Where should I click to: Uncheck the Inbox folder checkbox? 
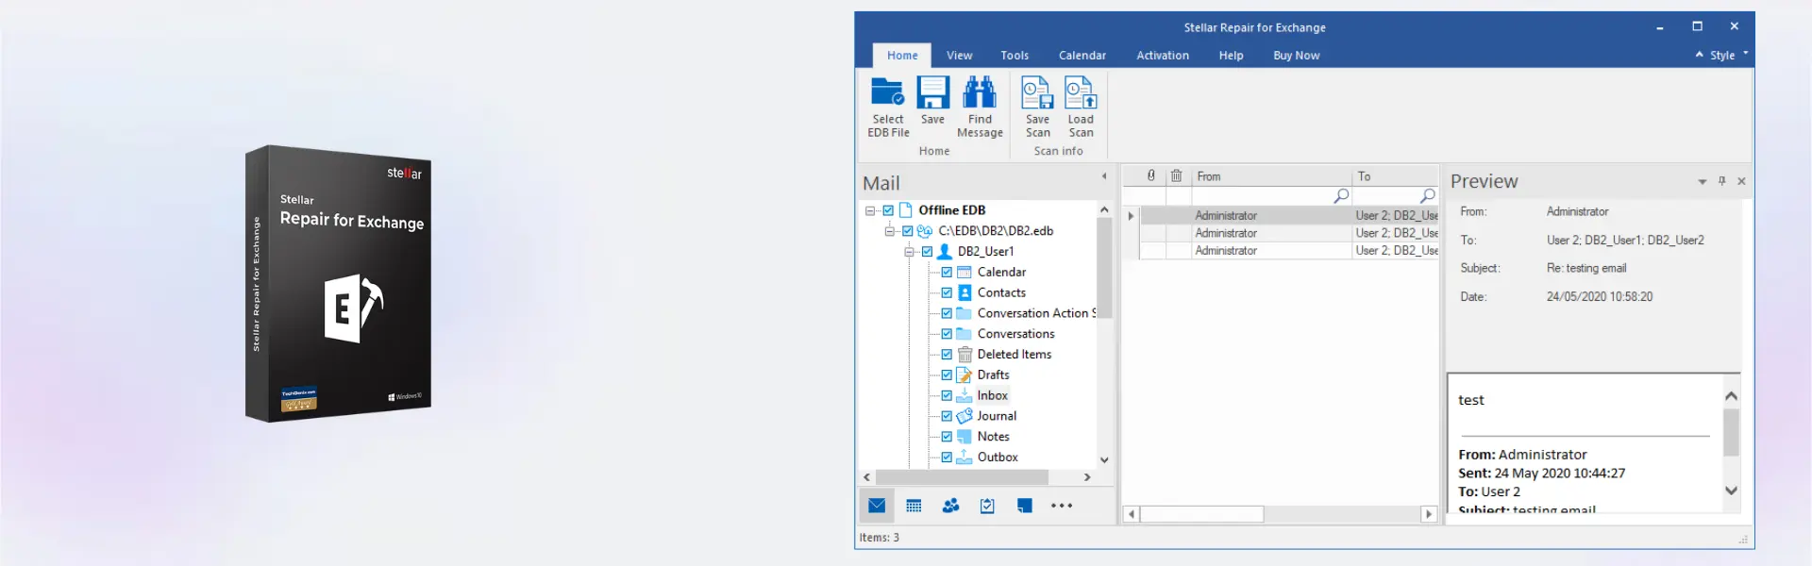(x=947, y=395)
